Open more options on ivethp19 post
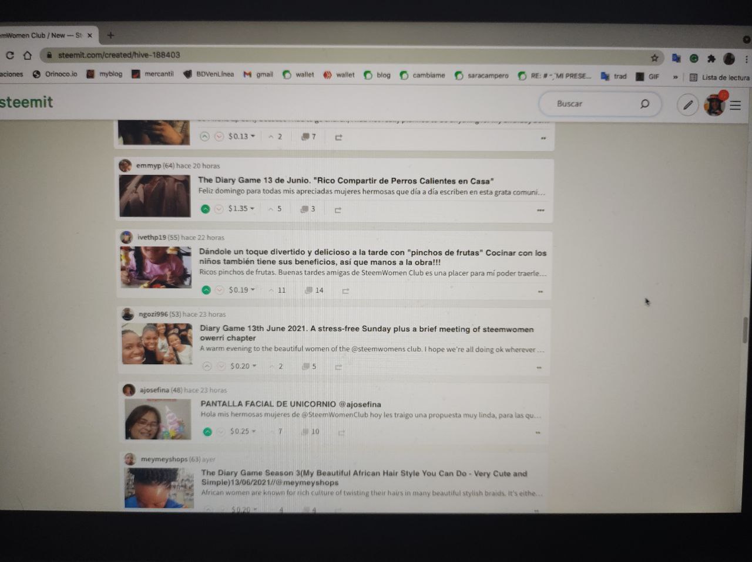Screen dimensions: 752x562 point(540,291)
